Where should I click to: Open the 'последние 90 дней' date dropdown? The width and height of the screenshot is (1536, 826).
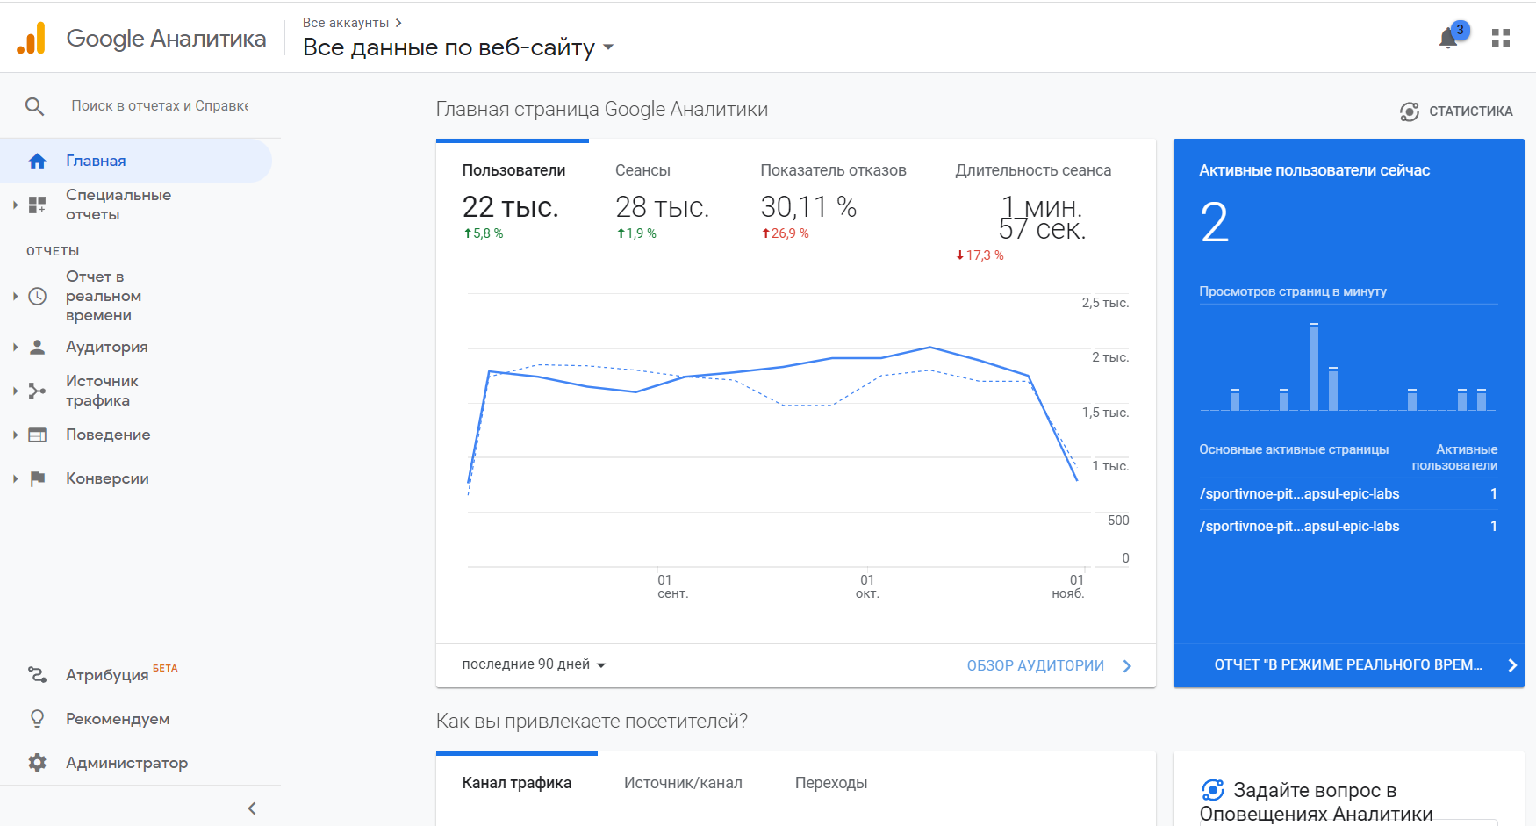tap(534, 664)
